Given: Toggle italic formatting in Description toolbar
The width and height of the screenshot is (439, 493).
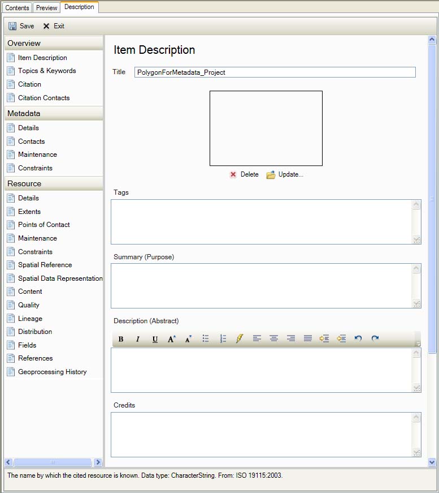Looking at the screenshot, I should [137, 339].
